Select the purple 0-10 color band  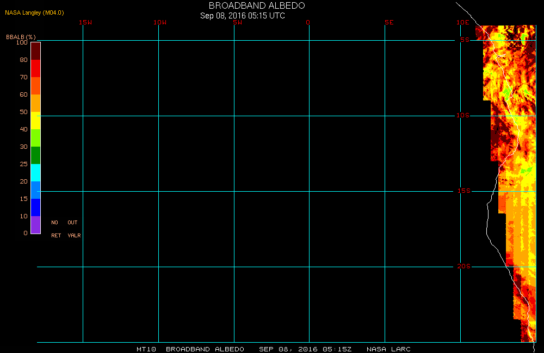(x=36, y=224)
